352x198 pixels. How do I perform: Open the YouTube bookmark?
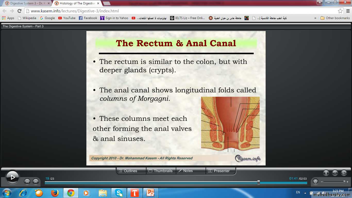[67, 18]
